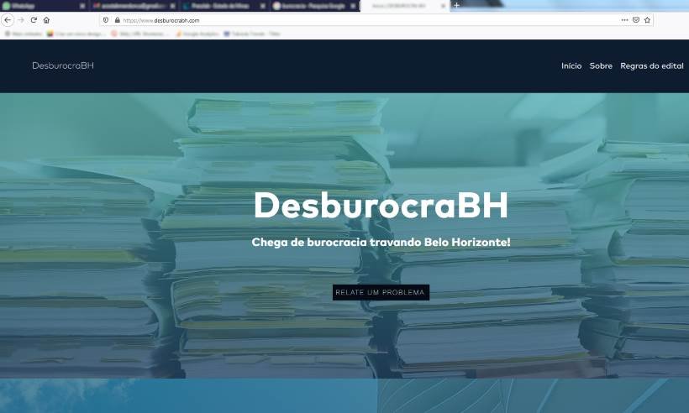Click the DesburocraBH site logo in header
The height and width of the screenshot is (413, 689).
(x=63, y=65)
